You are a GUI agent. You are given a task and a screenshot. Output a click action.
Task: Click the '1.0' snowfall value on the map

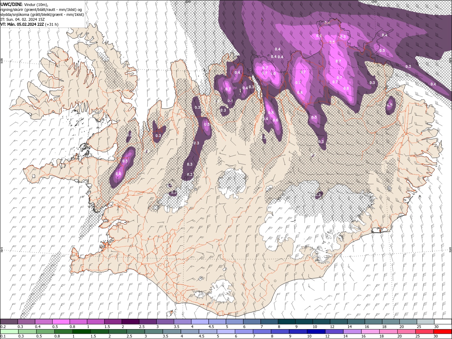273,74
